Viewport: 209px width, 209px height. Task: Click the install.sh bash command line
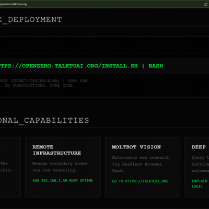82,66
